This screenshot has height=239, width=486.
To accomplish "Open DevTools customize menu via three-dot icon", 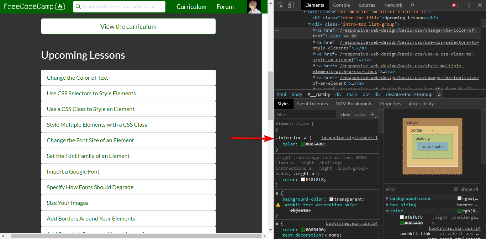I will [x=469, y=5].
